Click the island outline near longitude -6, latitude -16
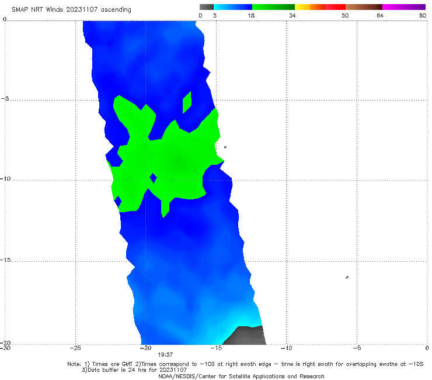Viewport: 432px width, 380px height. click(347, 277)
